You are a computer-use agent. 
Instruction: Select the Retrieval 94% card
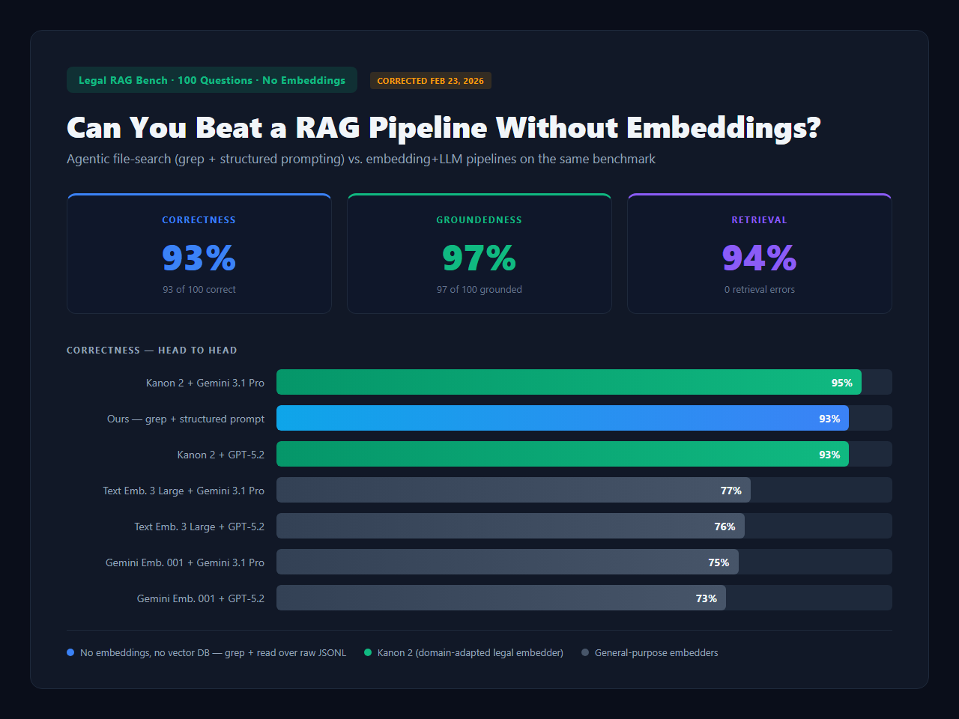tap(760, 253)
